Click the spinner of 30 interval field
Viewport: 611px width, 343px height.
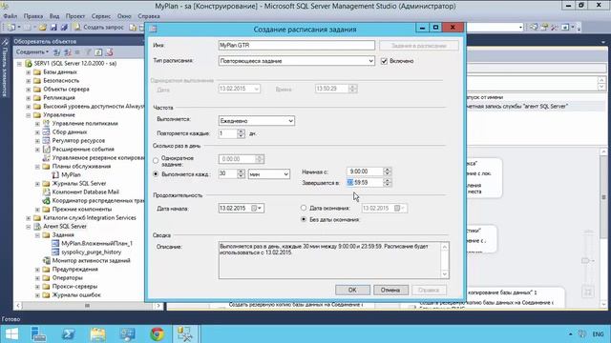coord(242,173)
